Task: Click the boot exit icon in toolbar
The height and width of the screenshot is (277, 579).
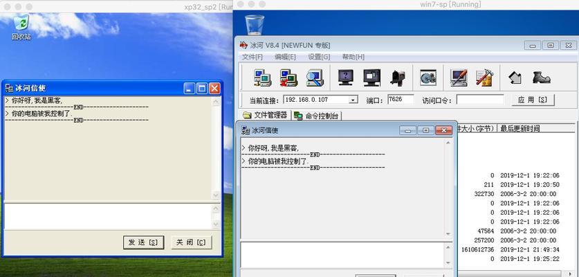Action: tap(542, 78)
